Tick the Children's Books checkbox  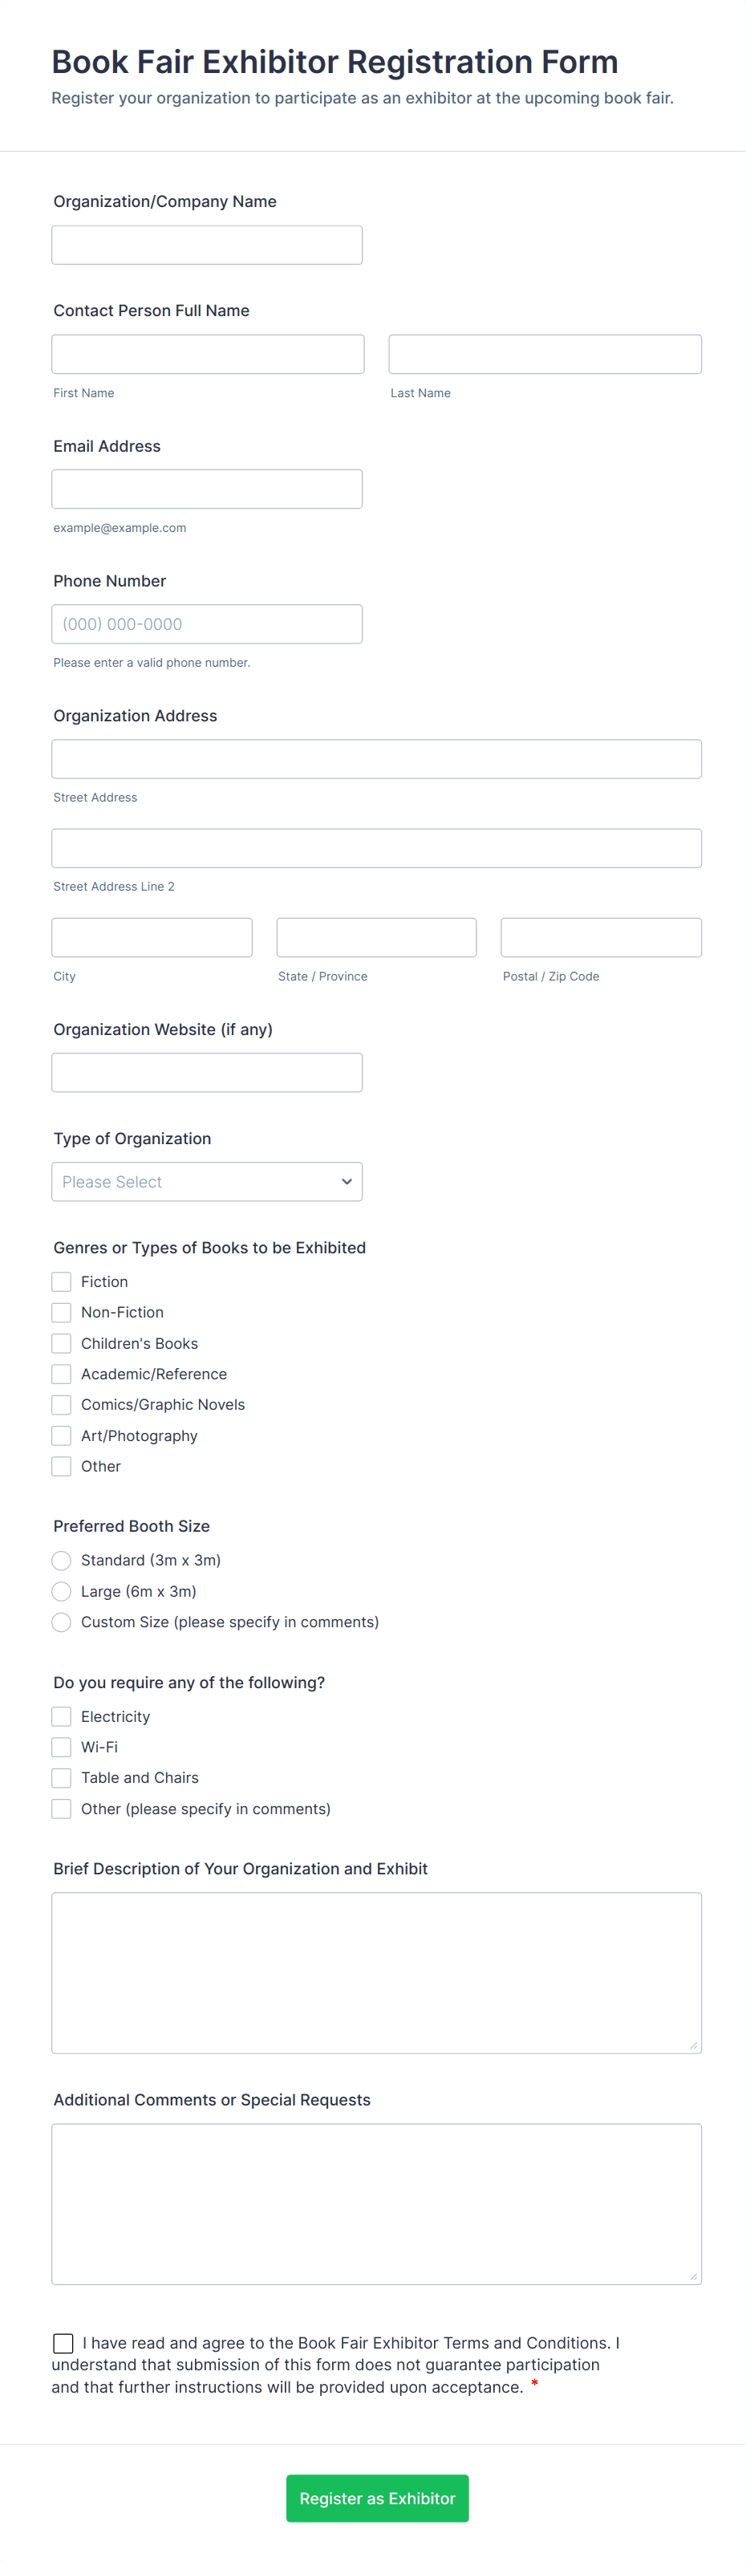[x=62, y=1344]
